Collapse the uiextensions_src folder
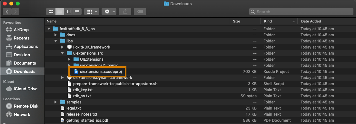The width and height of the screenshot is (356, 124). [x=63, y=53]
